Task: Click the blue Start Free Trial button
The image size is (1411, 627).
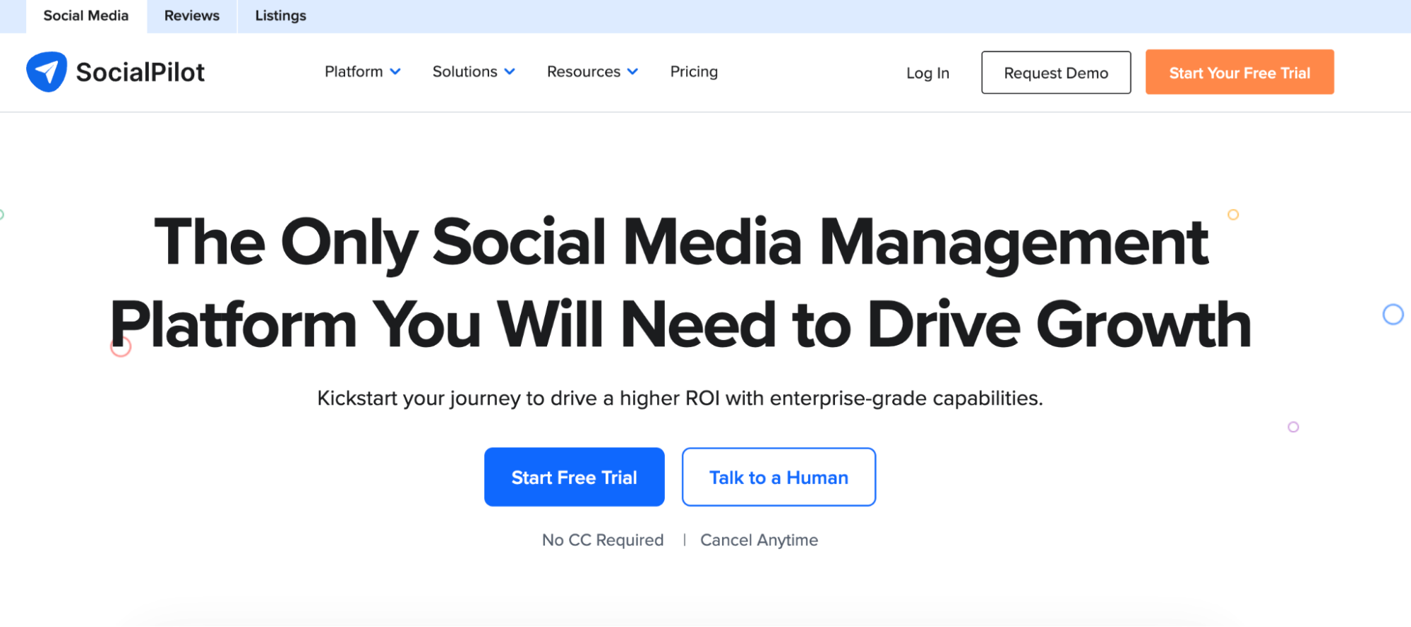Action: click(x=574, y=477)
